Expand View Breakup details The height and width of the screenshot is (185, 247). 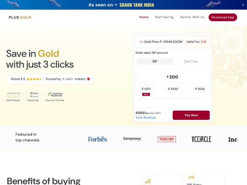tap(146, 118)
